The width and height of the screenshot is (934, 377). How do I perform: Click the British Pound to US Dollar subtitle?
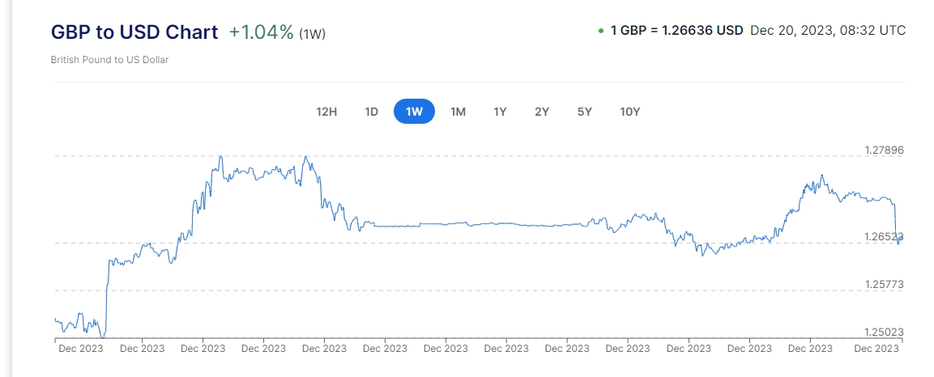pos(109,60)
